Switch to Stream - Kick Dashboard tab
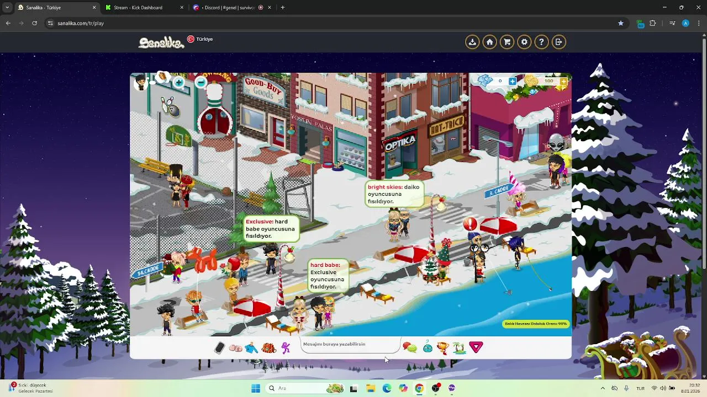The height and width of the screenshot is (397, 707). pos(144,8)
